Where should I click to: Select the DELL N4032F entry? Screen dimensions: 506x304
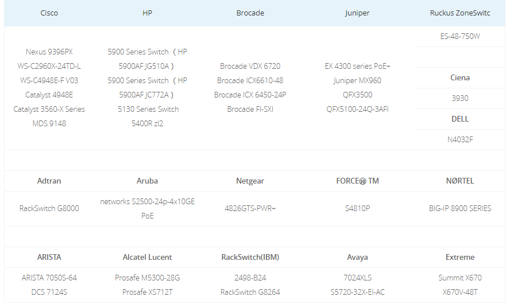[460, 139]
